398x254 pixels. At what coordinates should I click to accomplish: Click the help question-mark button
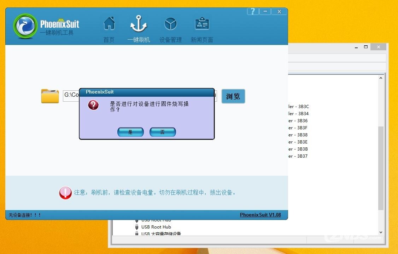pos(253,11)
